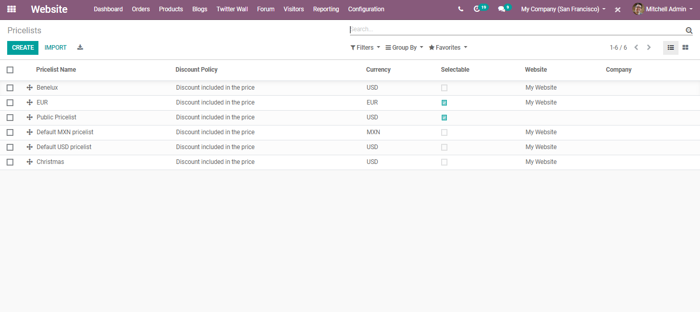Tick the Christmas row checkbox
700x312 pixels.
[10, 162]
